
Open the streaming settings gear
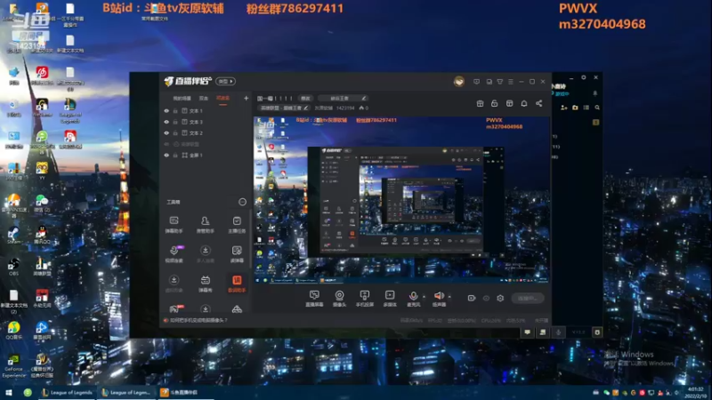pyautogui.click(x=500, y=298)
